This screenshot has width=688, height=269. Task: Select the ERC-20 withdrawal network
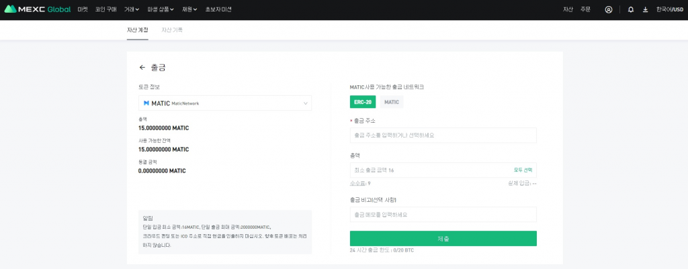point(363,102)
